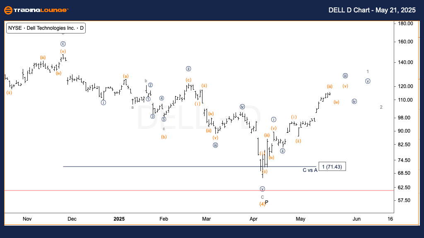Click the circled ii marker above late February peak
The image size is (424, 238).
(188, 69)
